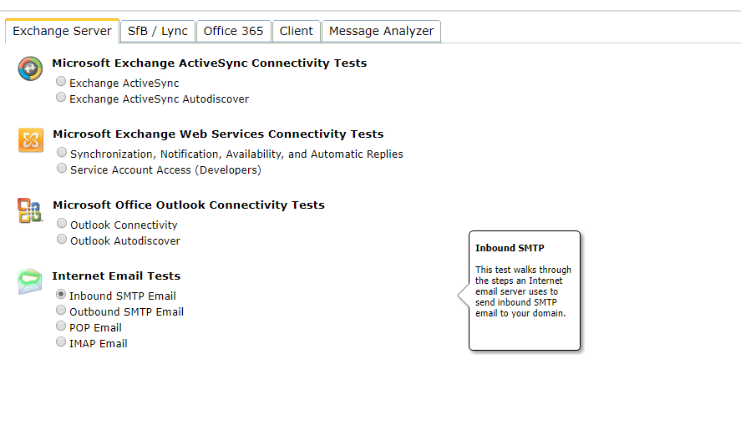Screen dimensions: 741x445
Task: Click the Office Outlook Connectivity icon
Action: point(30,210)
